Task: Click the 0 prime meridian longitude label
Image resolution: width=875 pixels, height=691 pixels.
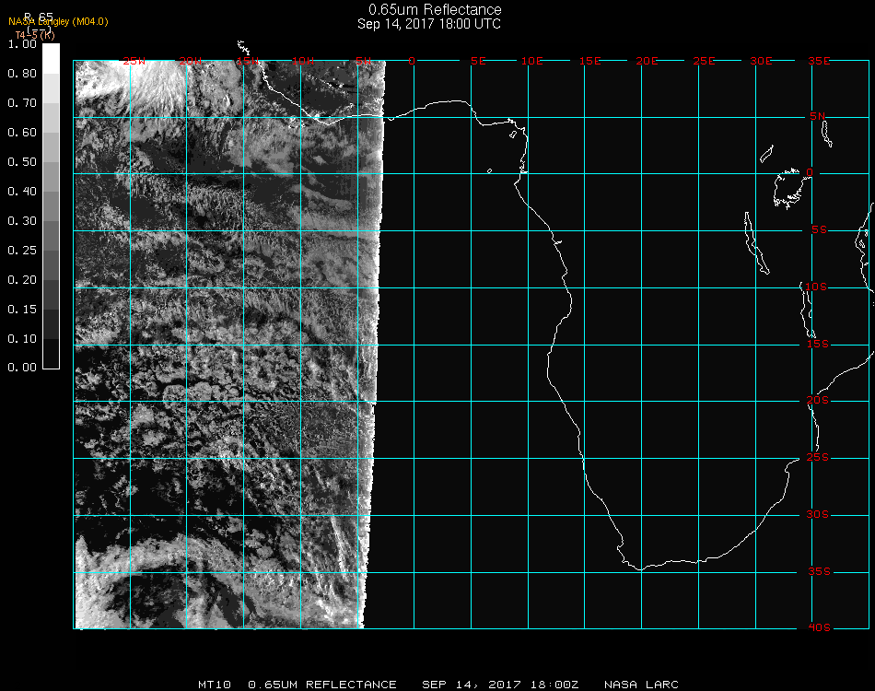Action: [412, 61]
